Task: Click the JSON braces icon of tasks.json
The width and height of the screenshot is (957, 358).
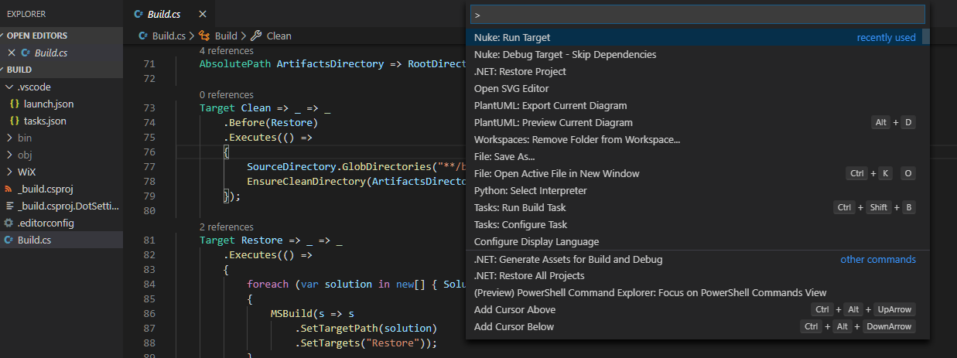Action: pos(15,121)
